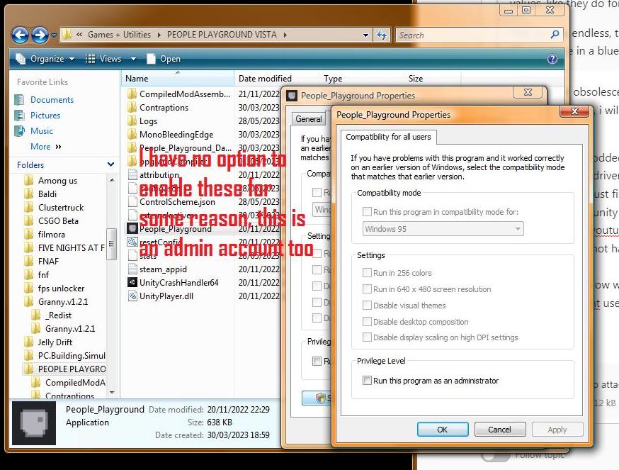Go back with the Explorer back arrow

click(x=20, y=35)
